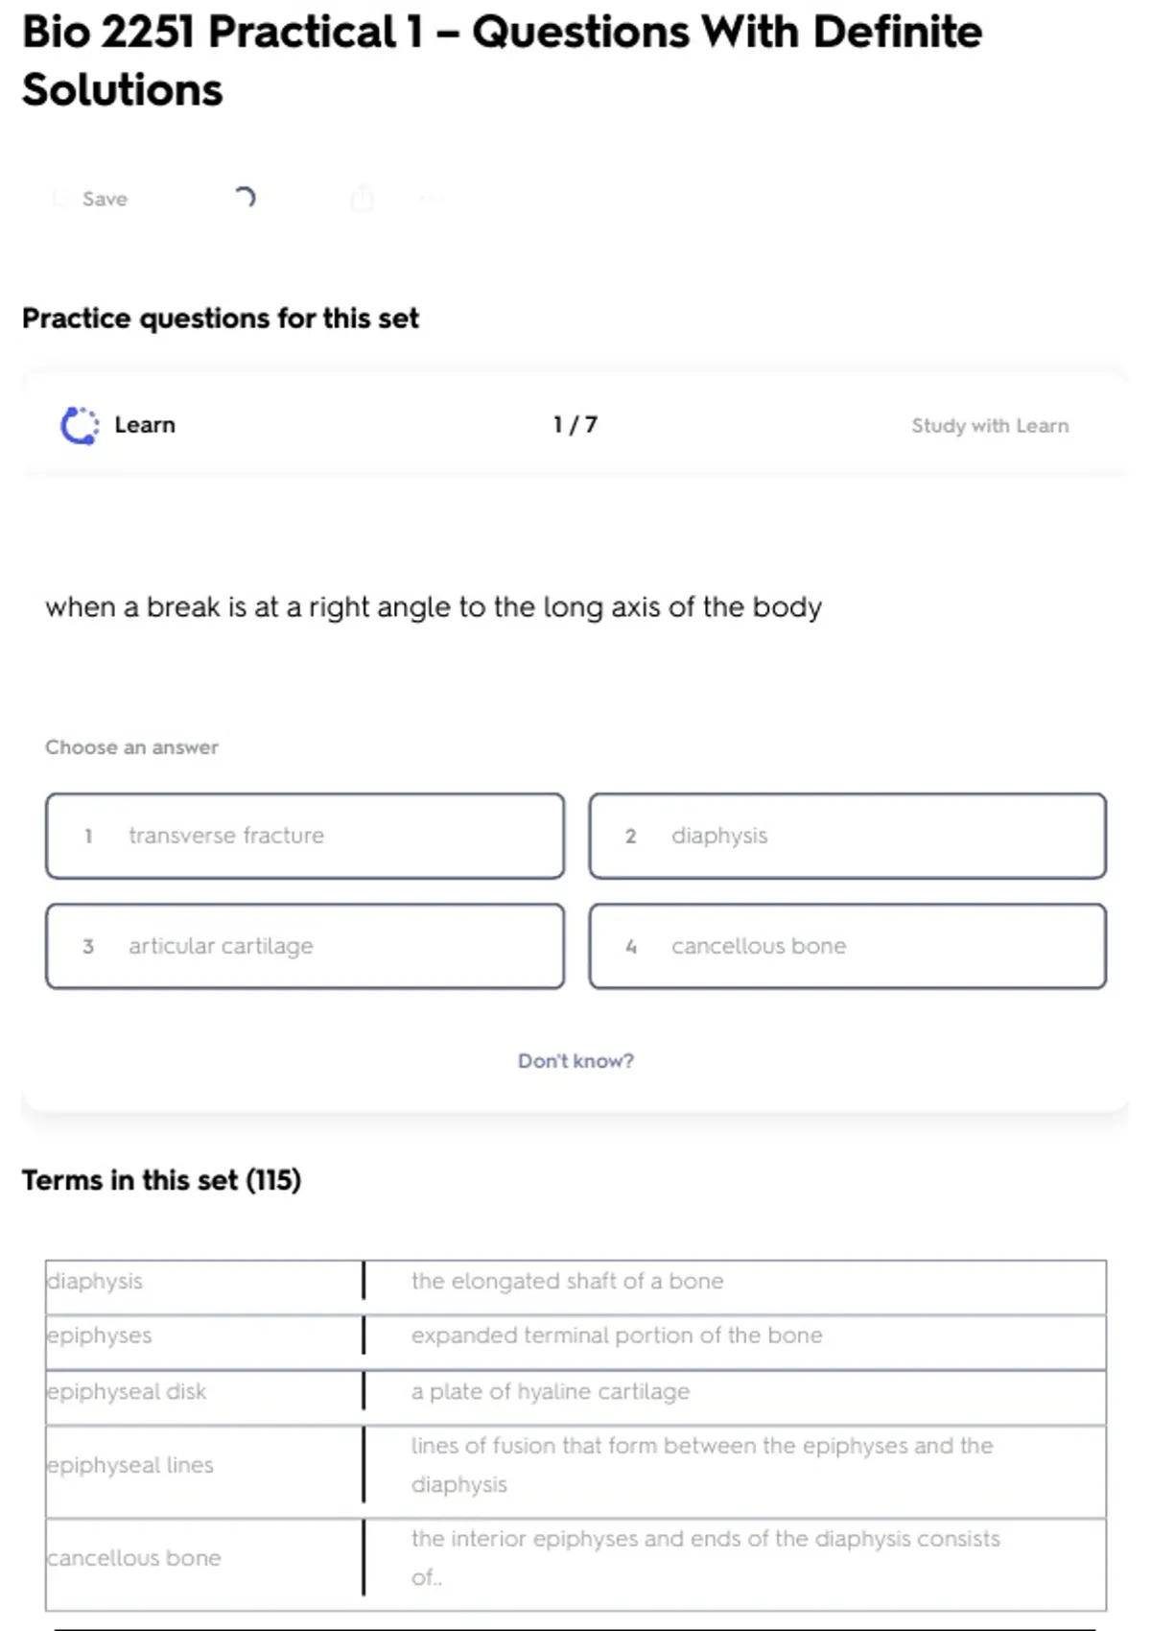Open the three-dot more options menu
The image size is (1151, 1631).
(432, 199)
